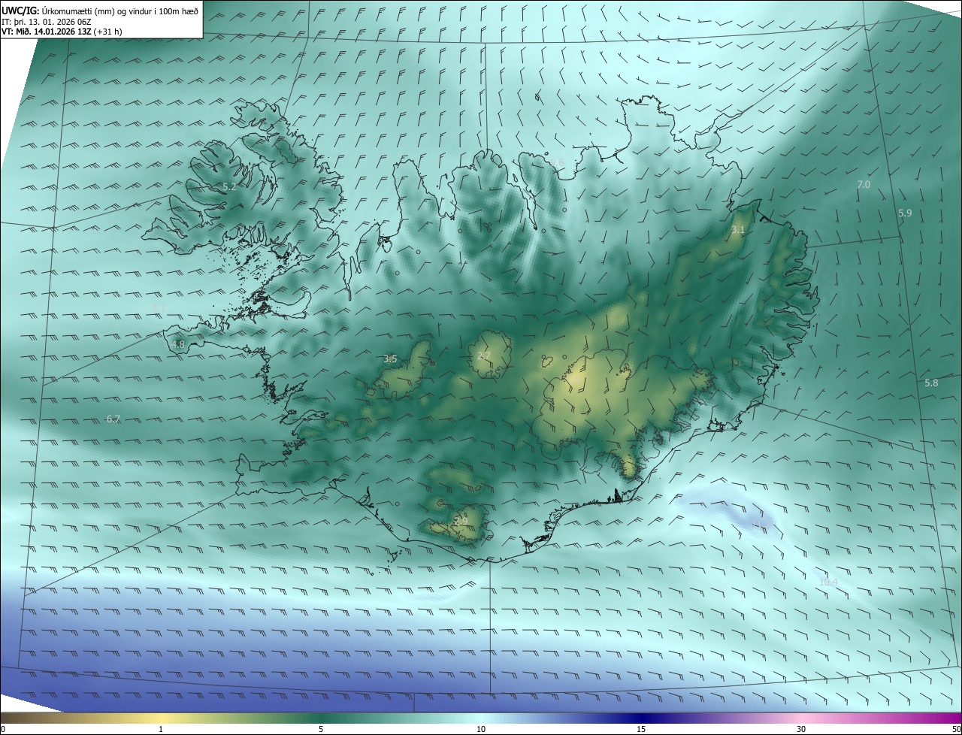The height and width of the screenshot is (735, 962).
Task: Select the 6.7 value label over the ocean
Action: (x=113, y=419)
